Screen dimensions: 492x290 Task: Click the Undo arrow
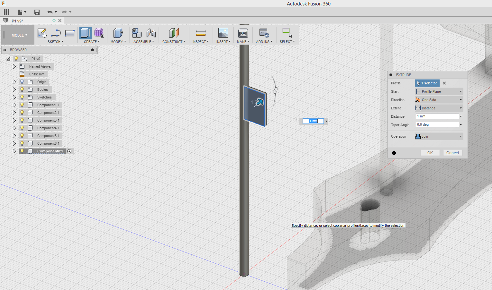pyautogui.click(x=50, y=12)
